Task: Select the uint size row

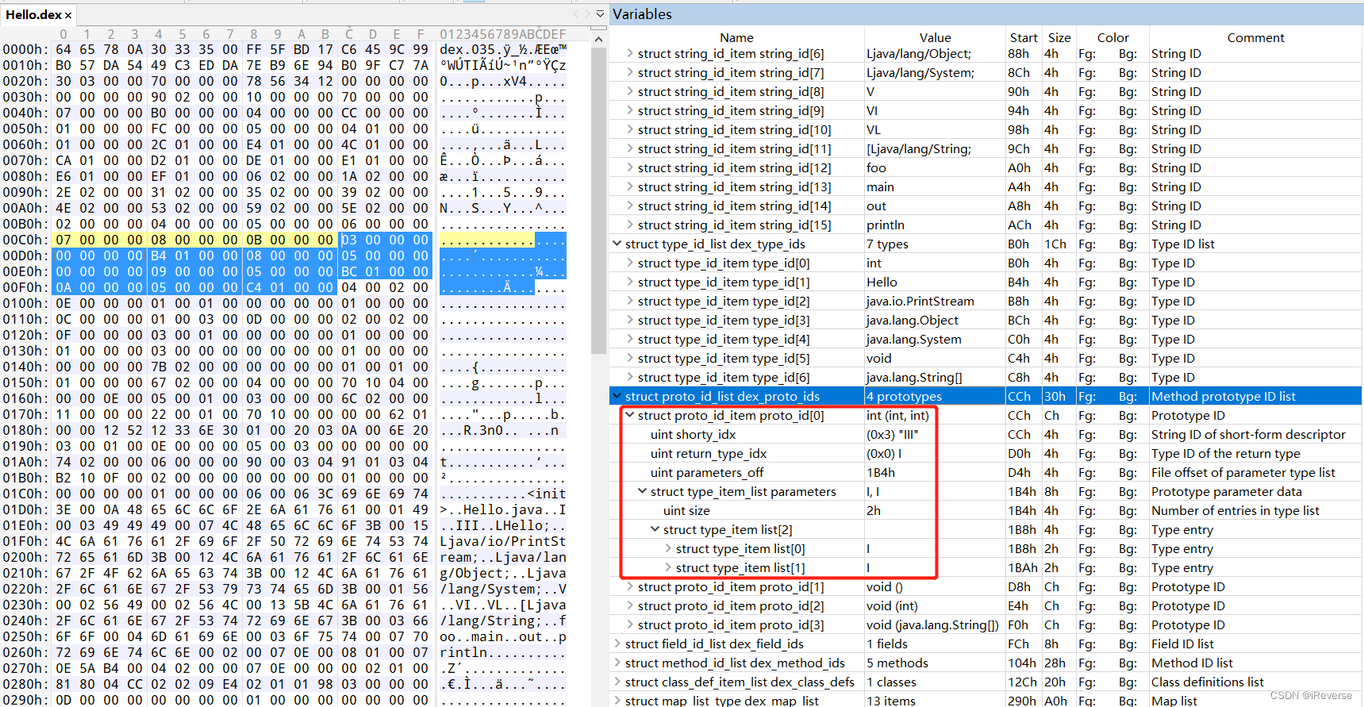Action: (x=986, y=510)
